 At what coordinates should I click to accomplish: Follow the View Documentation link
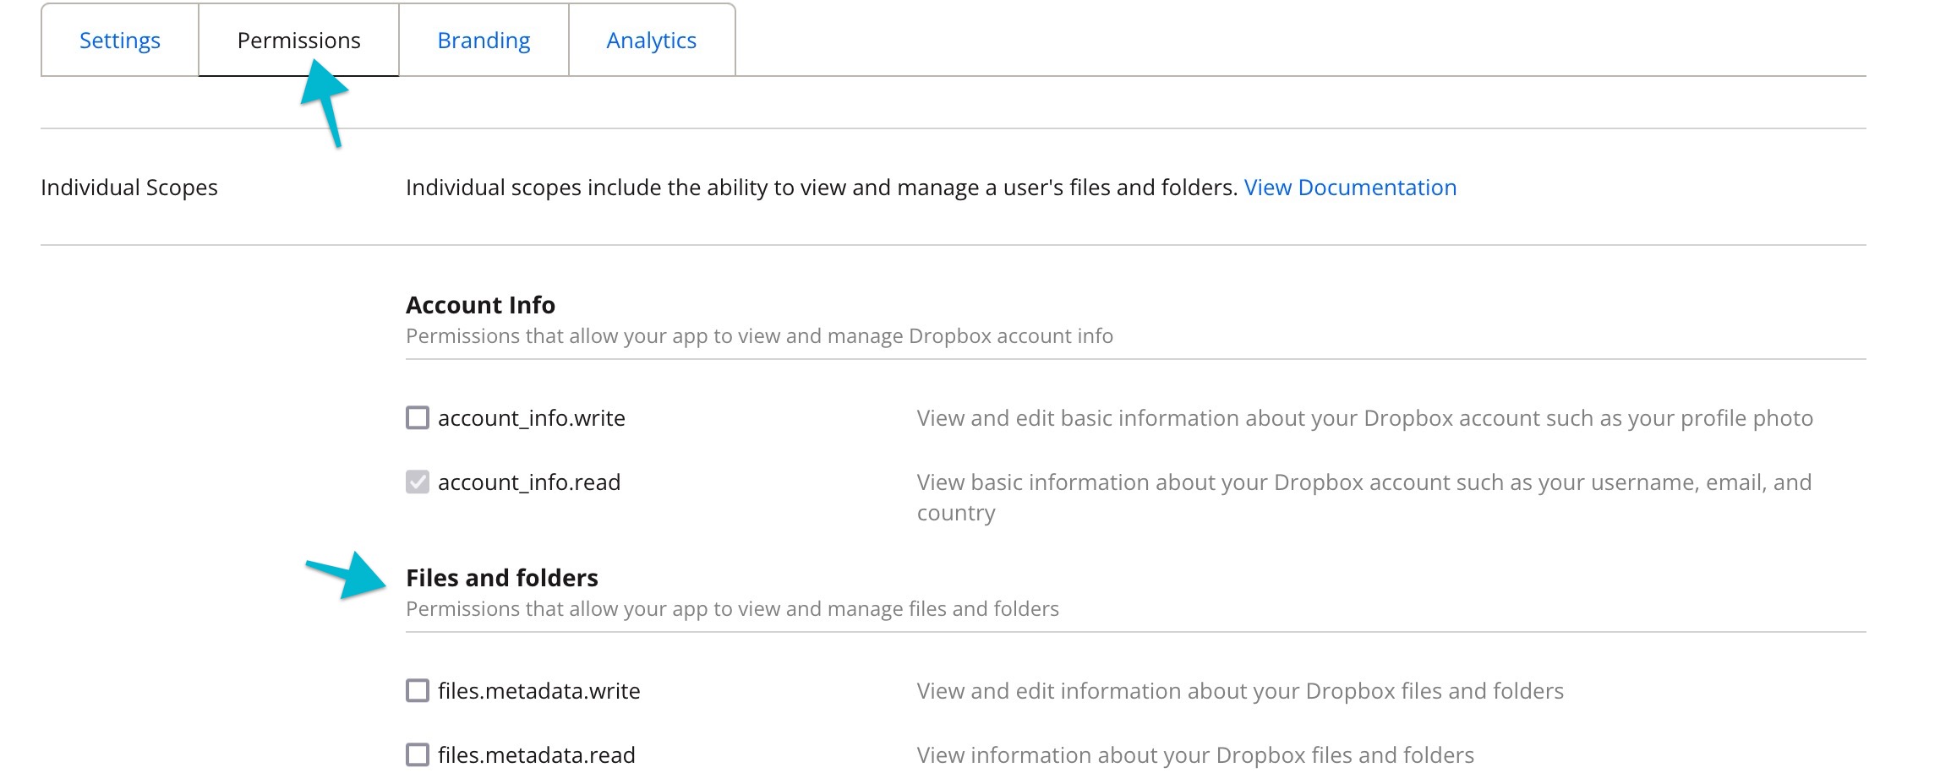[1350, 187]
